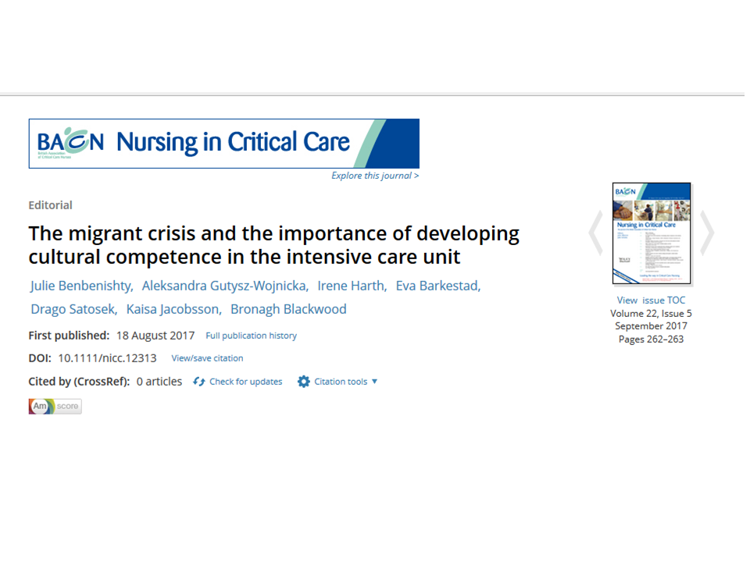Screen dimensions: 750x562
Task: Click the '0 articles' cited-by count
Action: (x=159, y=382)
